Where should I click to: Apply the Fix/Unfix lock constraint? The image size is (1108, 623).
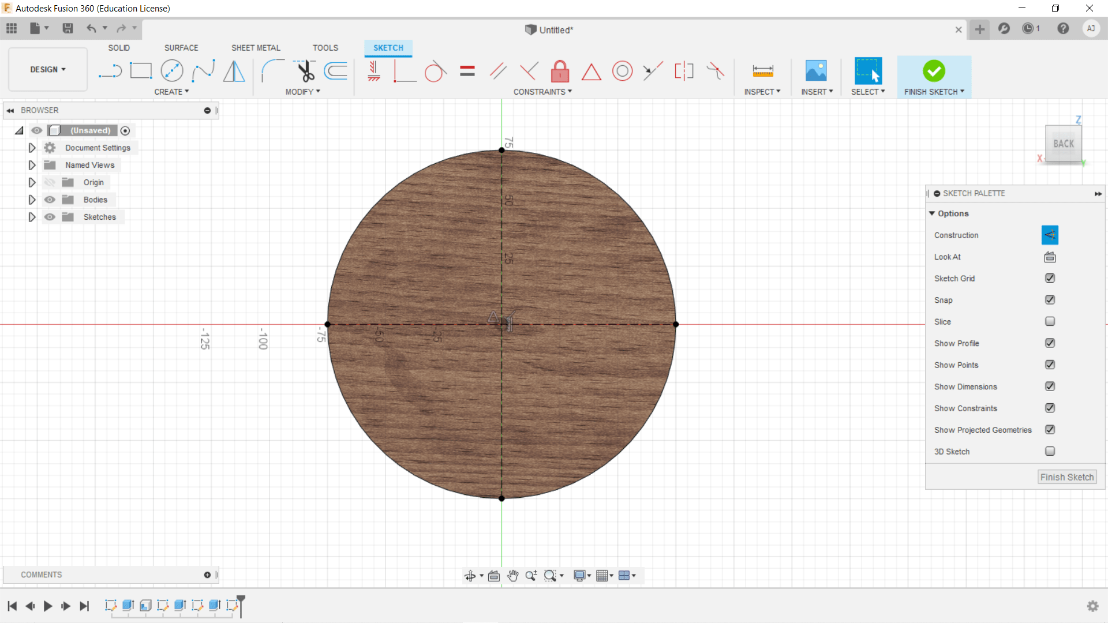(x=560, y=71)
